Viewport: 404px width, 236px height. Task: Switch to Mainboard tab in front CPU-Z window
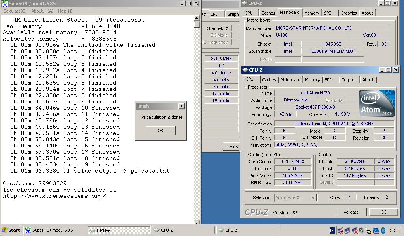290,80
